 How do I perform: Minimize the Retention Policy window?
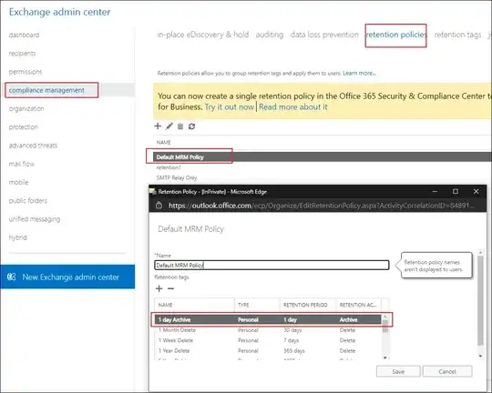click(435, 191)
